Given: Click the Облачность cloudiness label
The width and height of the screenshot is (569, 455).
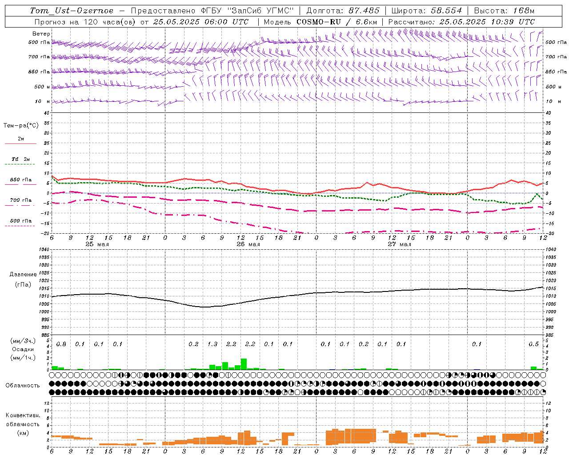Looking at the screenshot, I should click(x=23, y=385).
